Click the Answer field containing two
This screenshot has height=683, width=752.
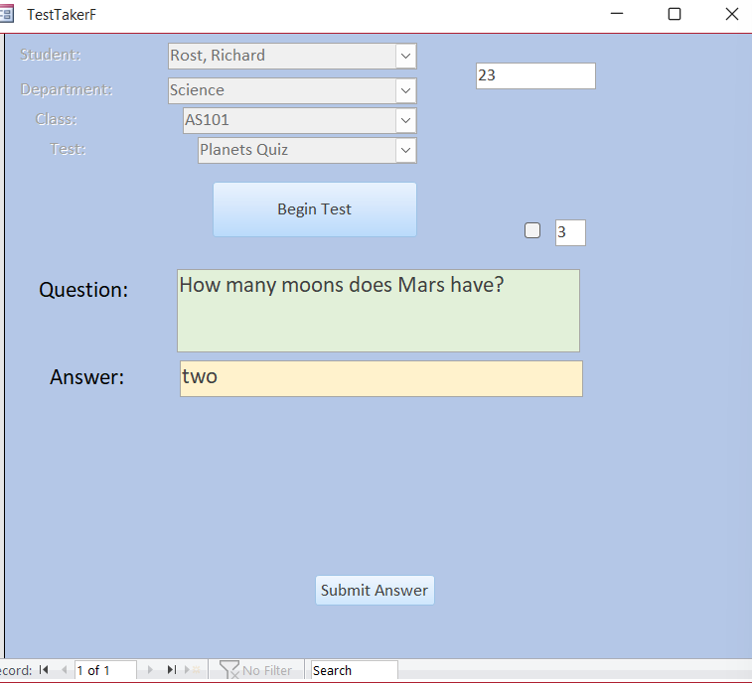380,378
